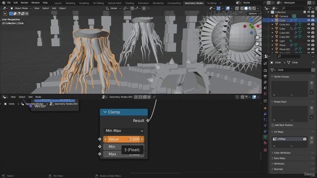Open the viewport View menu
The height and width of the screenshot is (178, 317).
37,8
